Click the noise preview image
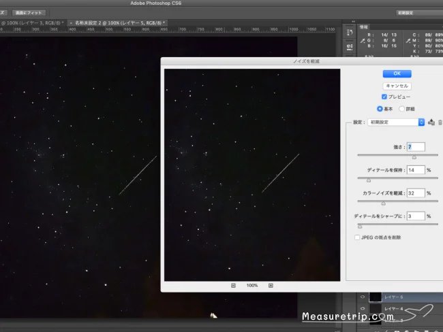This screenshot has height=332, width=443. coord(252,175)
